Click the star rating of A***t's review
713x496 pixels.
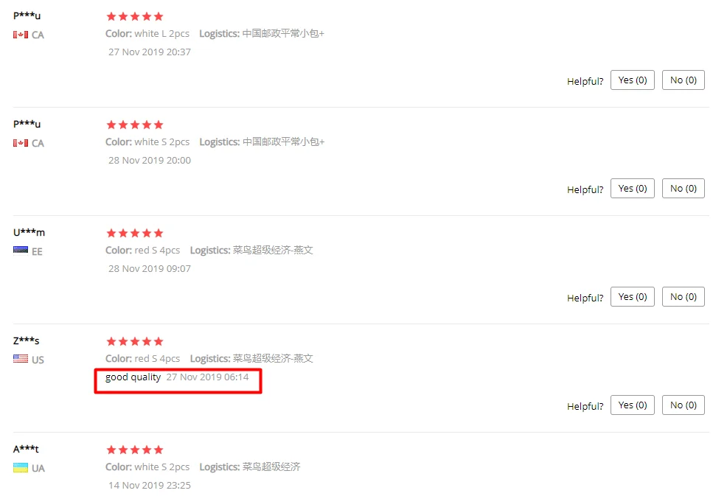[x=135, y=450]
